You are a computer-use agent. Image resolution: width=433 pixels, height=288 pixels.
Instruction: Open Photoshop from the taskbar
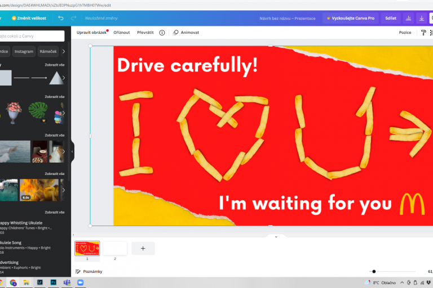click(x=54, y=282)
